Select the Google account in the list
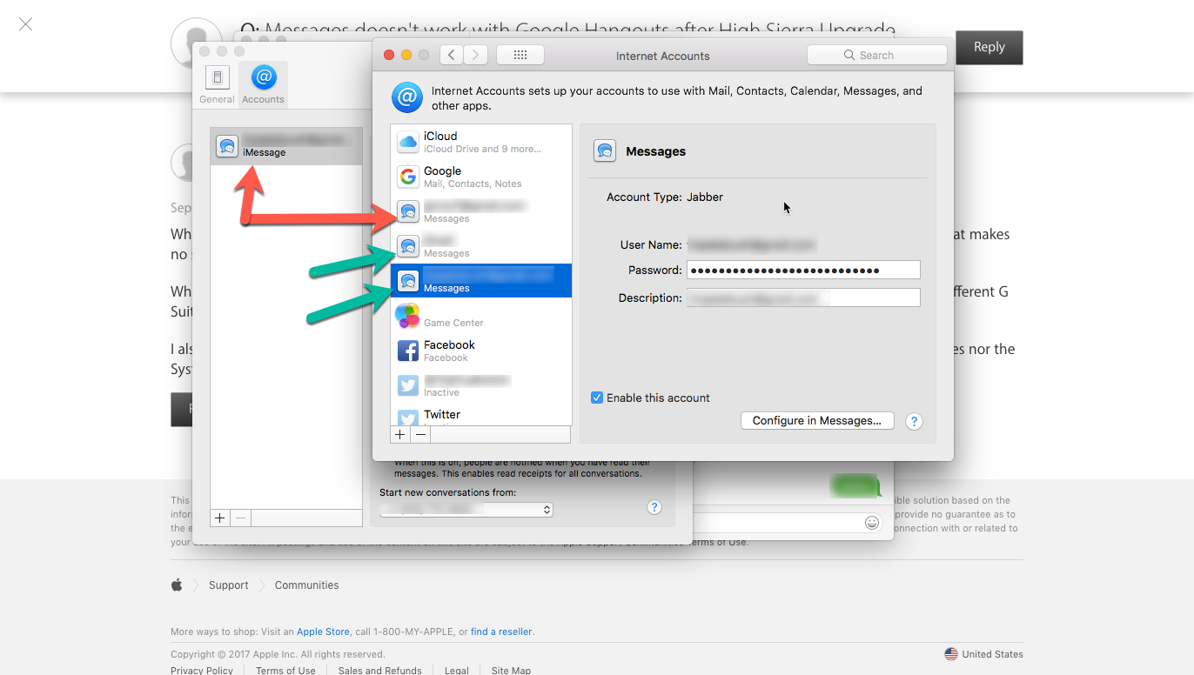The image size is (1194, 675). [x=481, y=177]
